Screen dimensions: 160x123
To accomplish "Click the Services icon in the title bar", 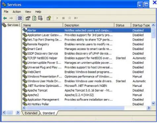I will pyautogui.click(x=4, y=4).
